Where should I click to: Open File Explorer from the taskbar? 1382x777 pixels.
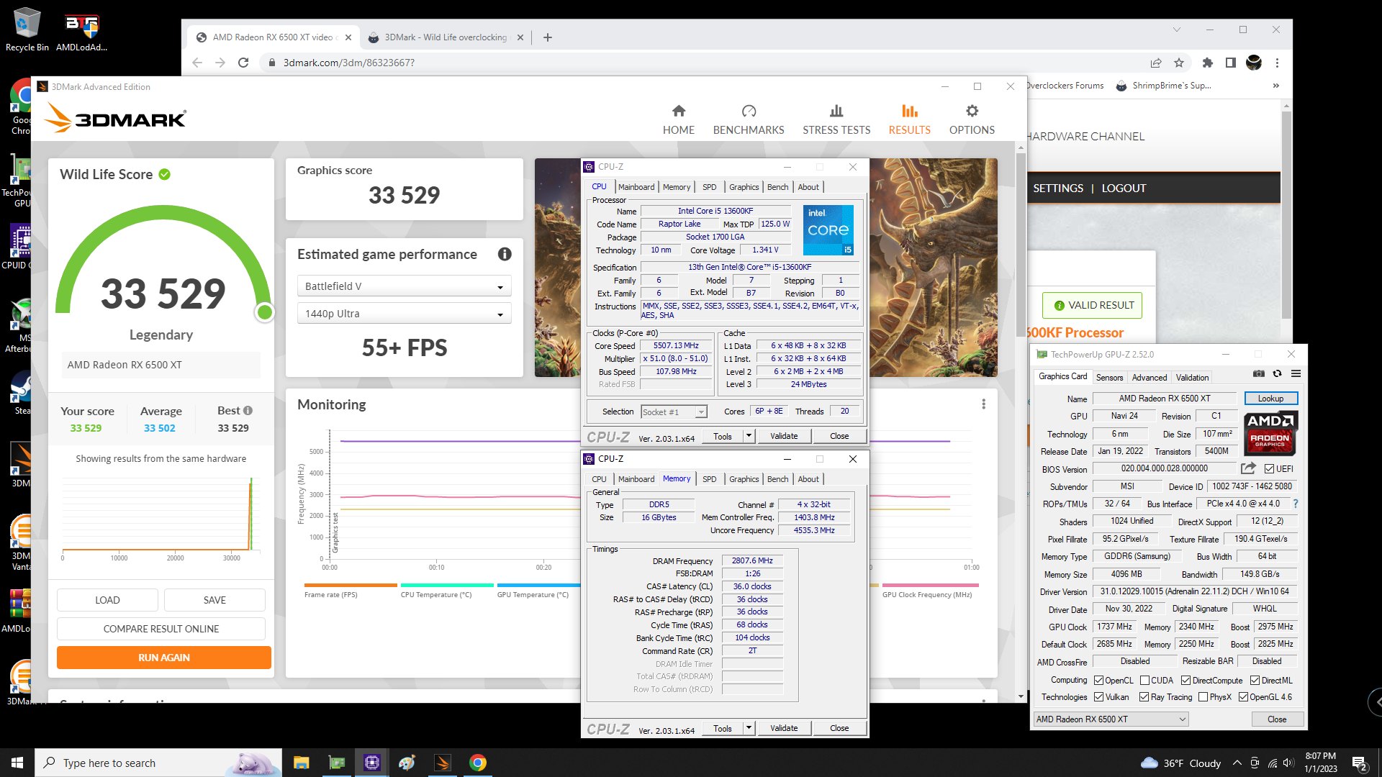(x=301, y=763)
